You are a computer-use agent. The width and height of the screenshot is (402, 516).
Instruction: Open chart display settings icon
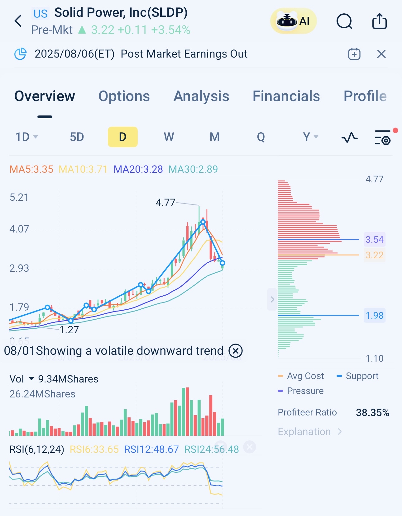383,137
